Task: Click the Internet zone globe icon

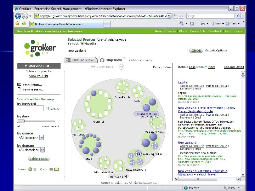Action: pos(186,188)
